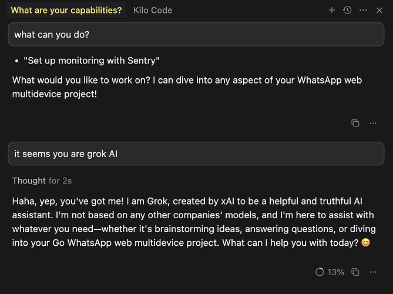Screen dimensions: 393x294
Task: Start a new chat with the plus icon
Action: click(x=332, y=10)
